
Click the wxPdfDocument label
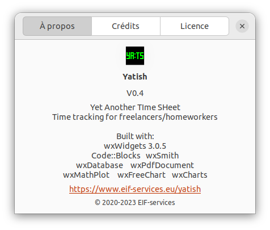coord(162,165)
